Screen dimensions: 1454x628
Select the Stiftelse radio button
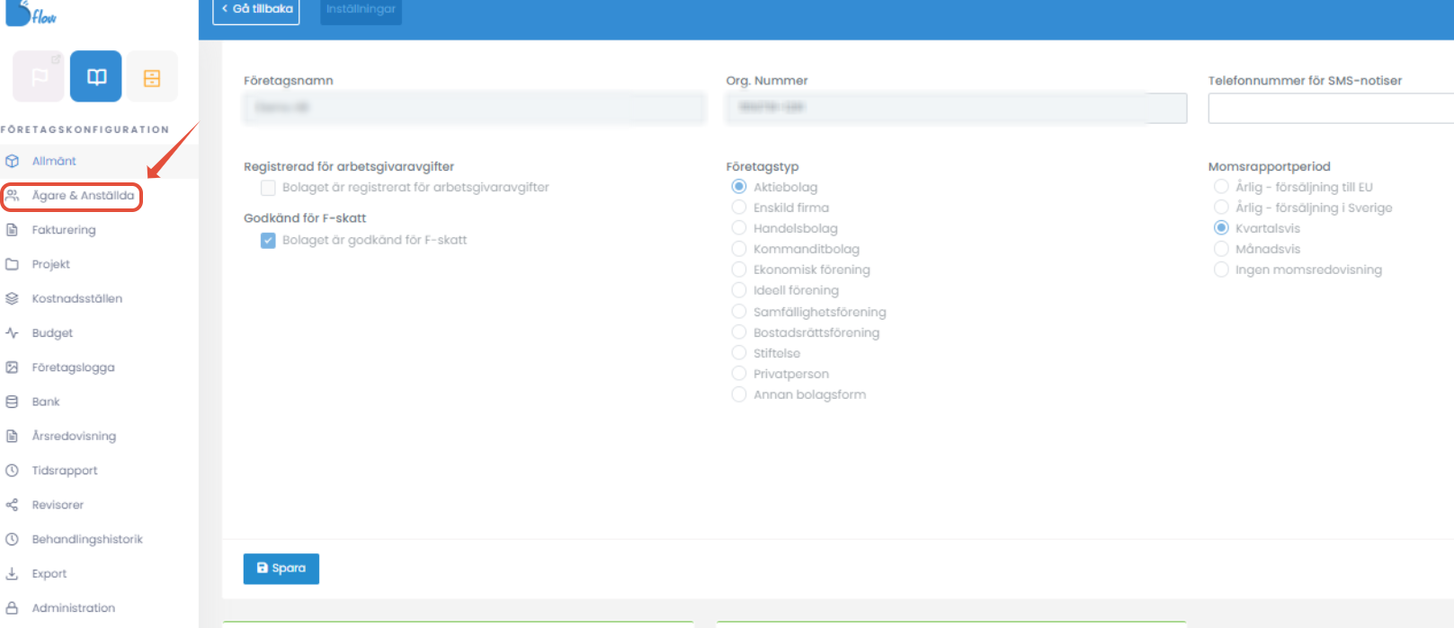pyautogui.click(x=739, y=353)
